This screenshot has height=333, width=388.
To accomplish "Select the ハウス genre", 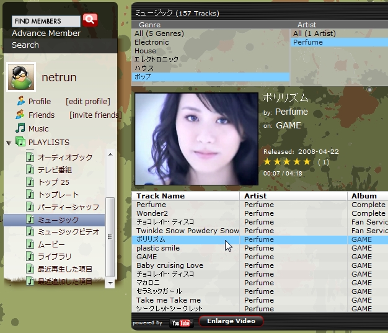I will 211,68.
